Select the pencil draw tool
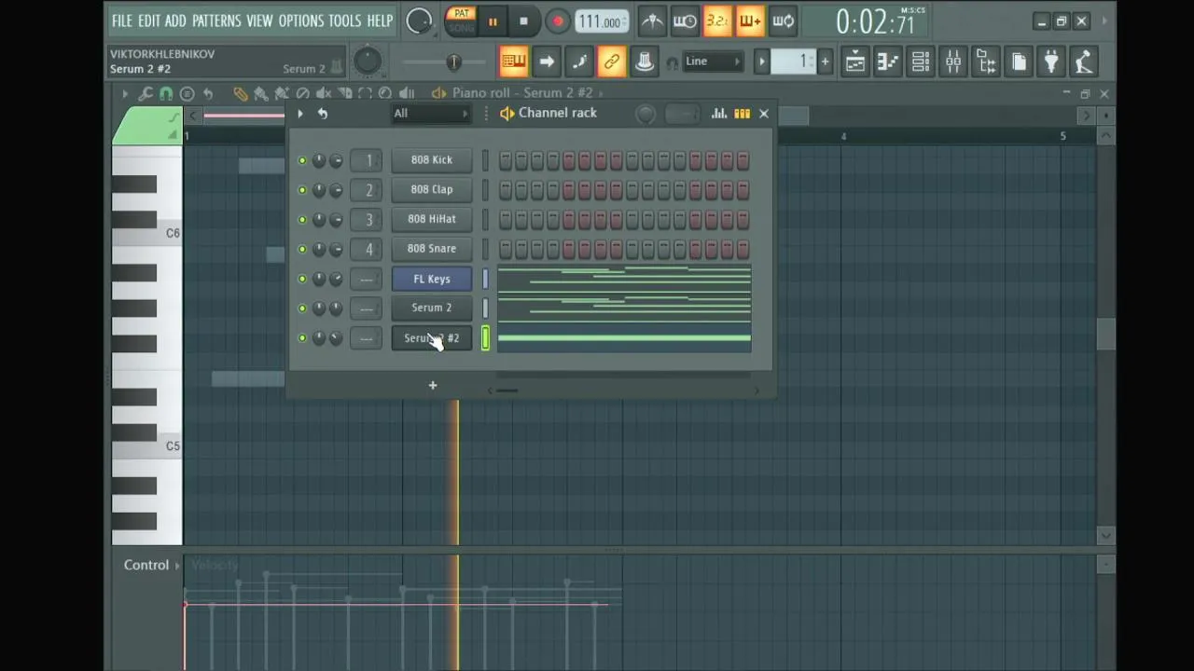This screenshot has height=671, width=1194. (x=241, y=93)
